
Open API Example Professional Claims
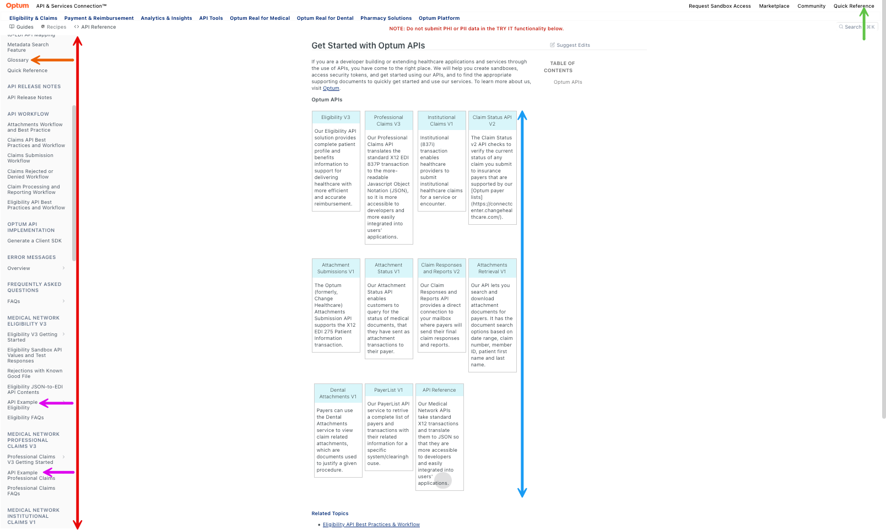(x=31, y=475)
